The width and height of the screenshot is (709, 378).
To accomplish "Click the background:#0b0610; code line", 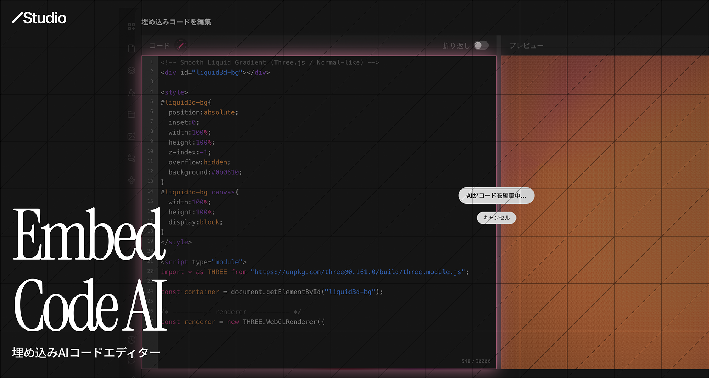I will 205,172.
